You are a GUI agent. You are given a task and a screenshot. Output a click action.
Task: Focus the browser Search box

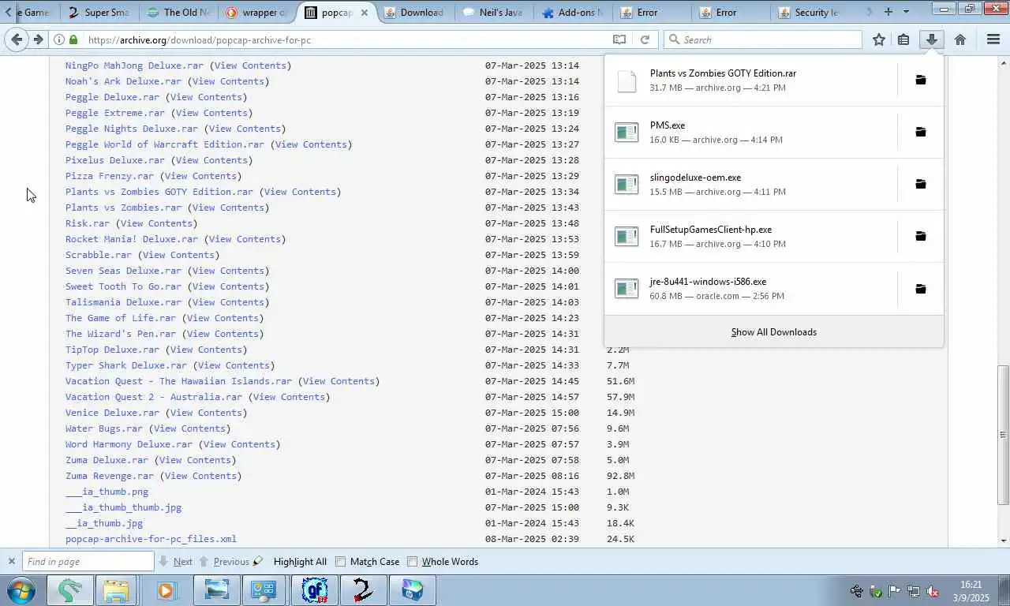(x=763, y=39)
